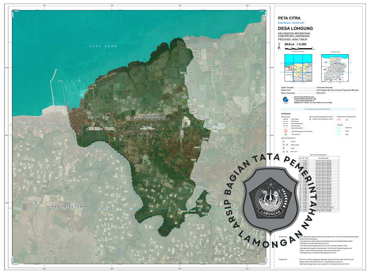The image size is (373, 275).
Task: Click the Diagram Lokasi inset map
Action: 336,68
